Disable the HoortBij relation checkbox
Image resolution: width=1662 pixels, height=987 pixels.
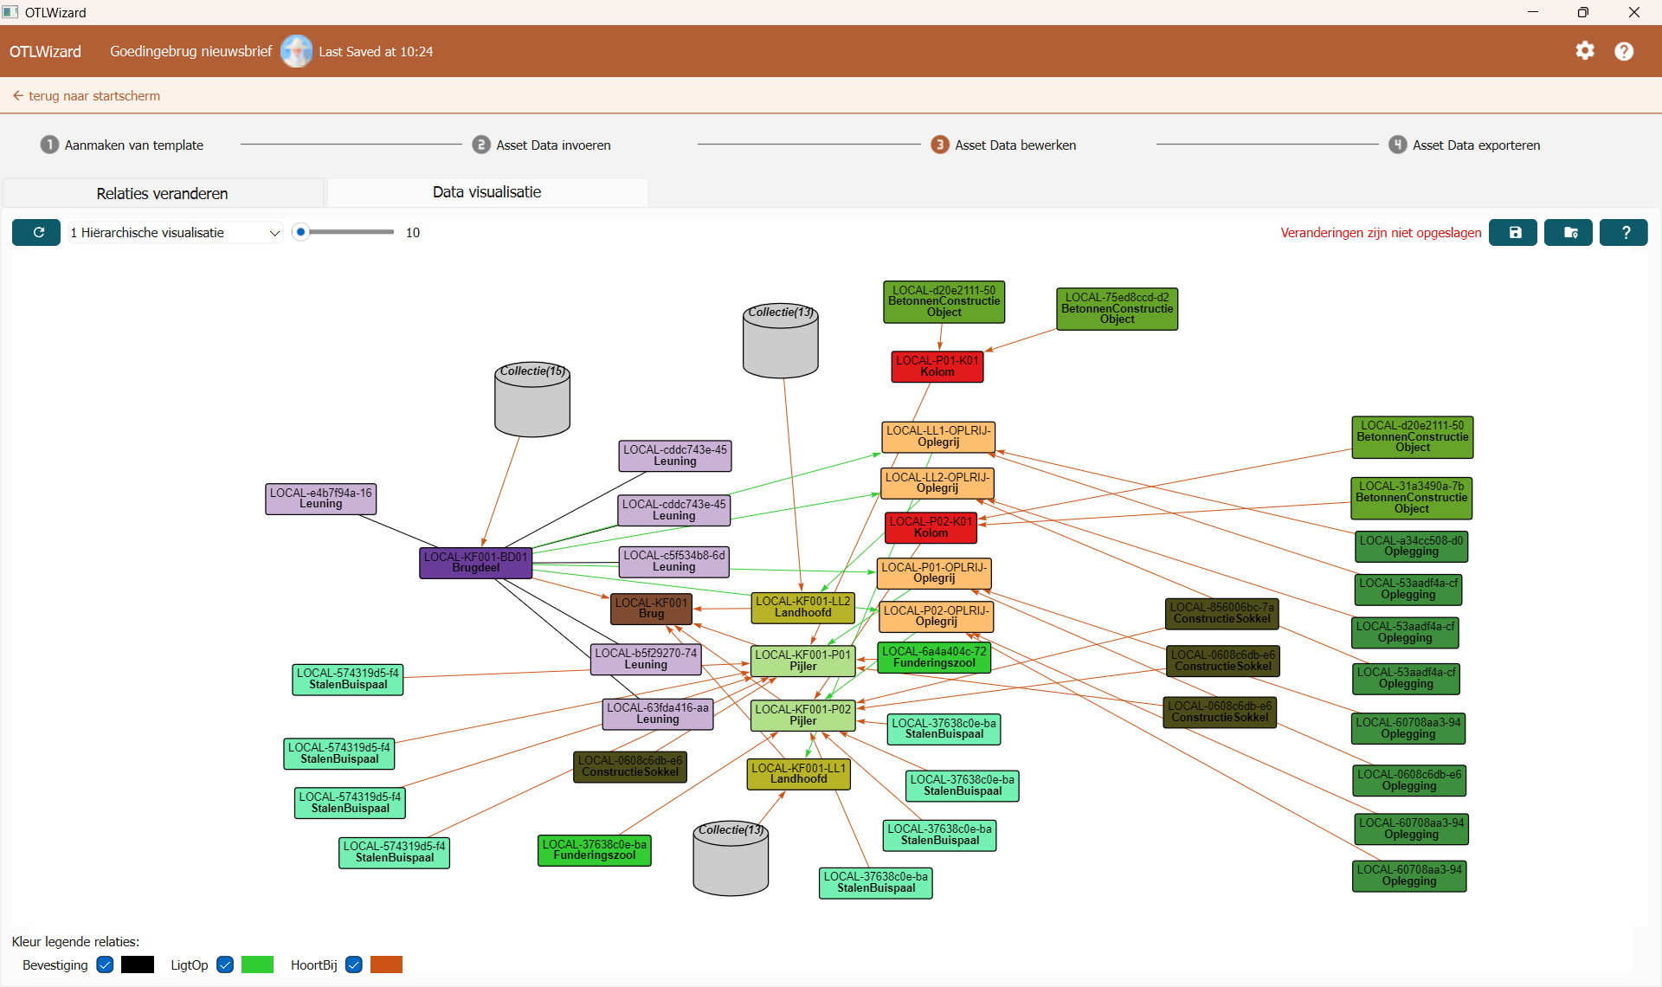(x=353, y=964)
